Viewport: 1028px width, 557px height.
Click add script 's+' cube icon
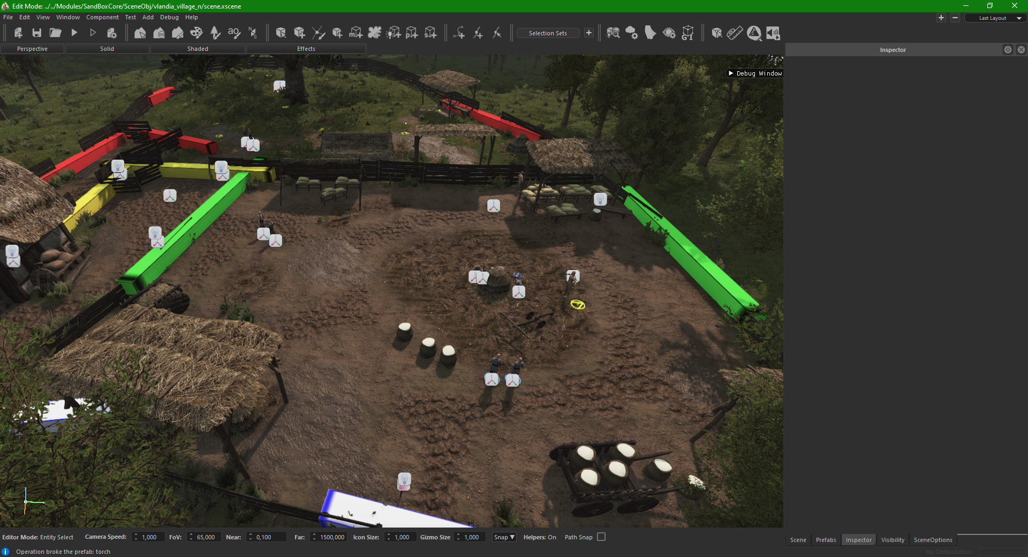431,33
